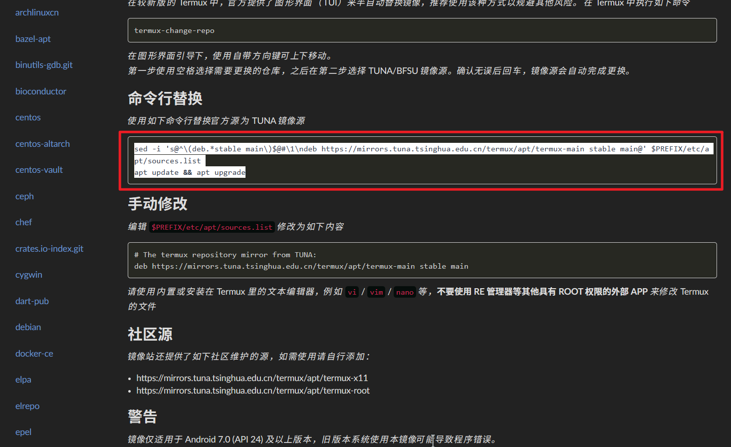Select the ceph sidebar link
Viewport: 731px width, 447px height.
coord(24,196)
